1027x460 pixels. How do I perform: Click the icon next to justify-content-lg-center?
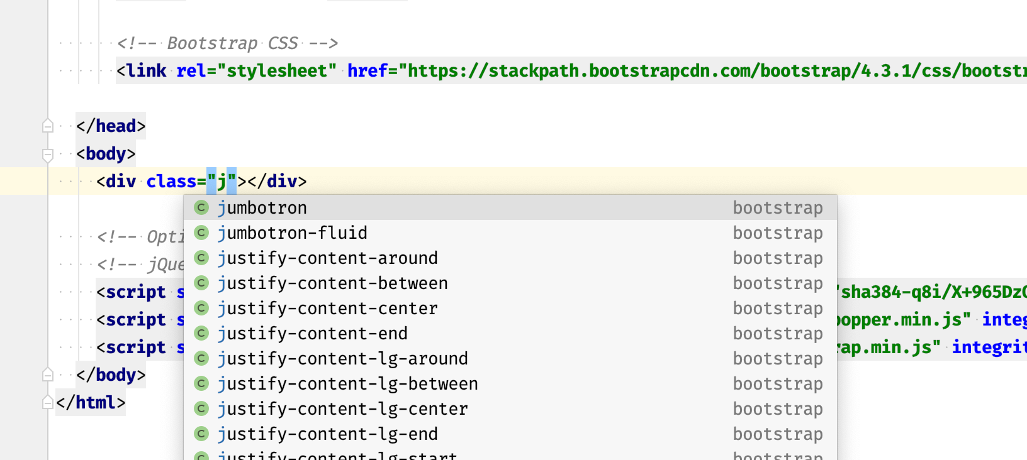pos(201,408)
